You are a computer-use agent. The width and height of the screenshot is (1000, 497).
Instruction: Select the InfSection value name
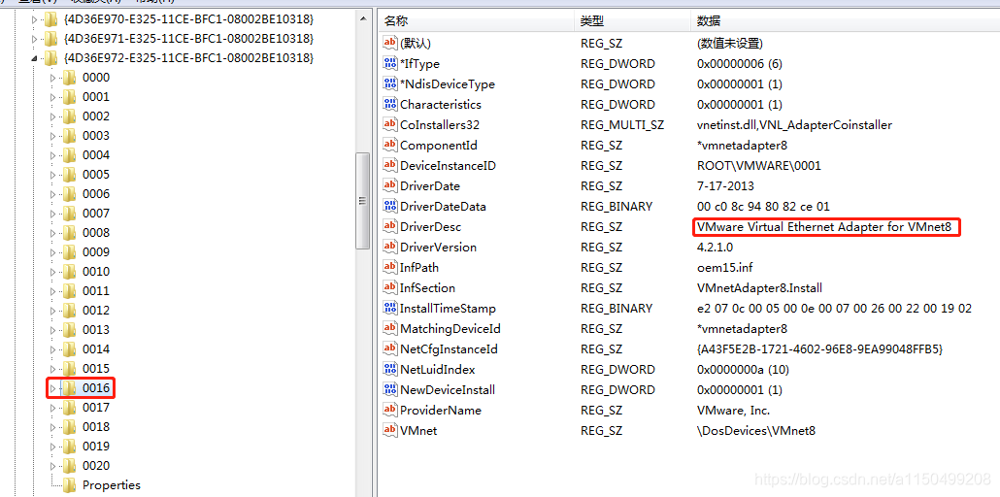coord(427,288)
